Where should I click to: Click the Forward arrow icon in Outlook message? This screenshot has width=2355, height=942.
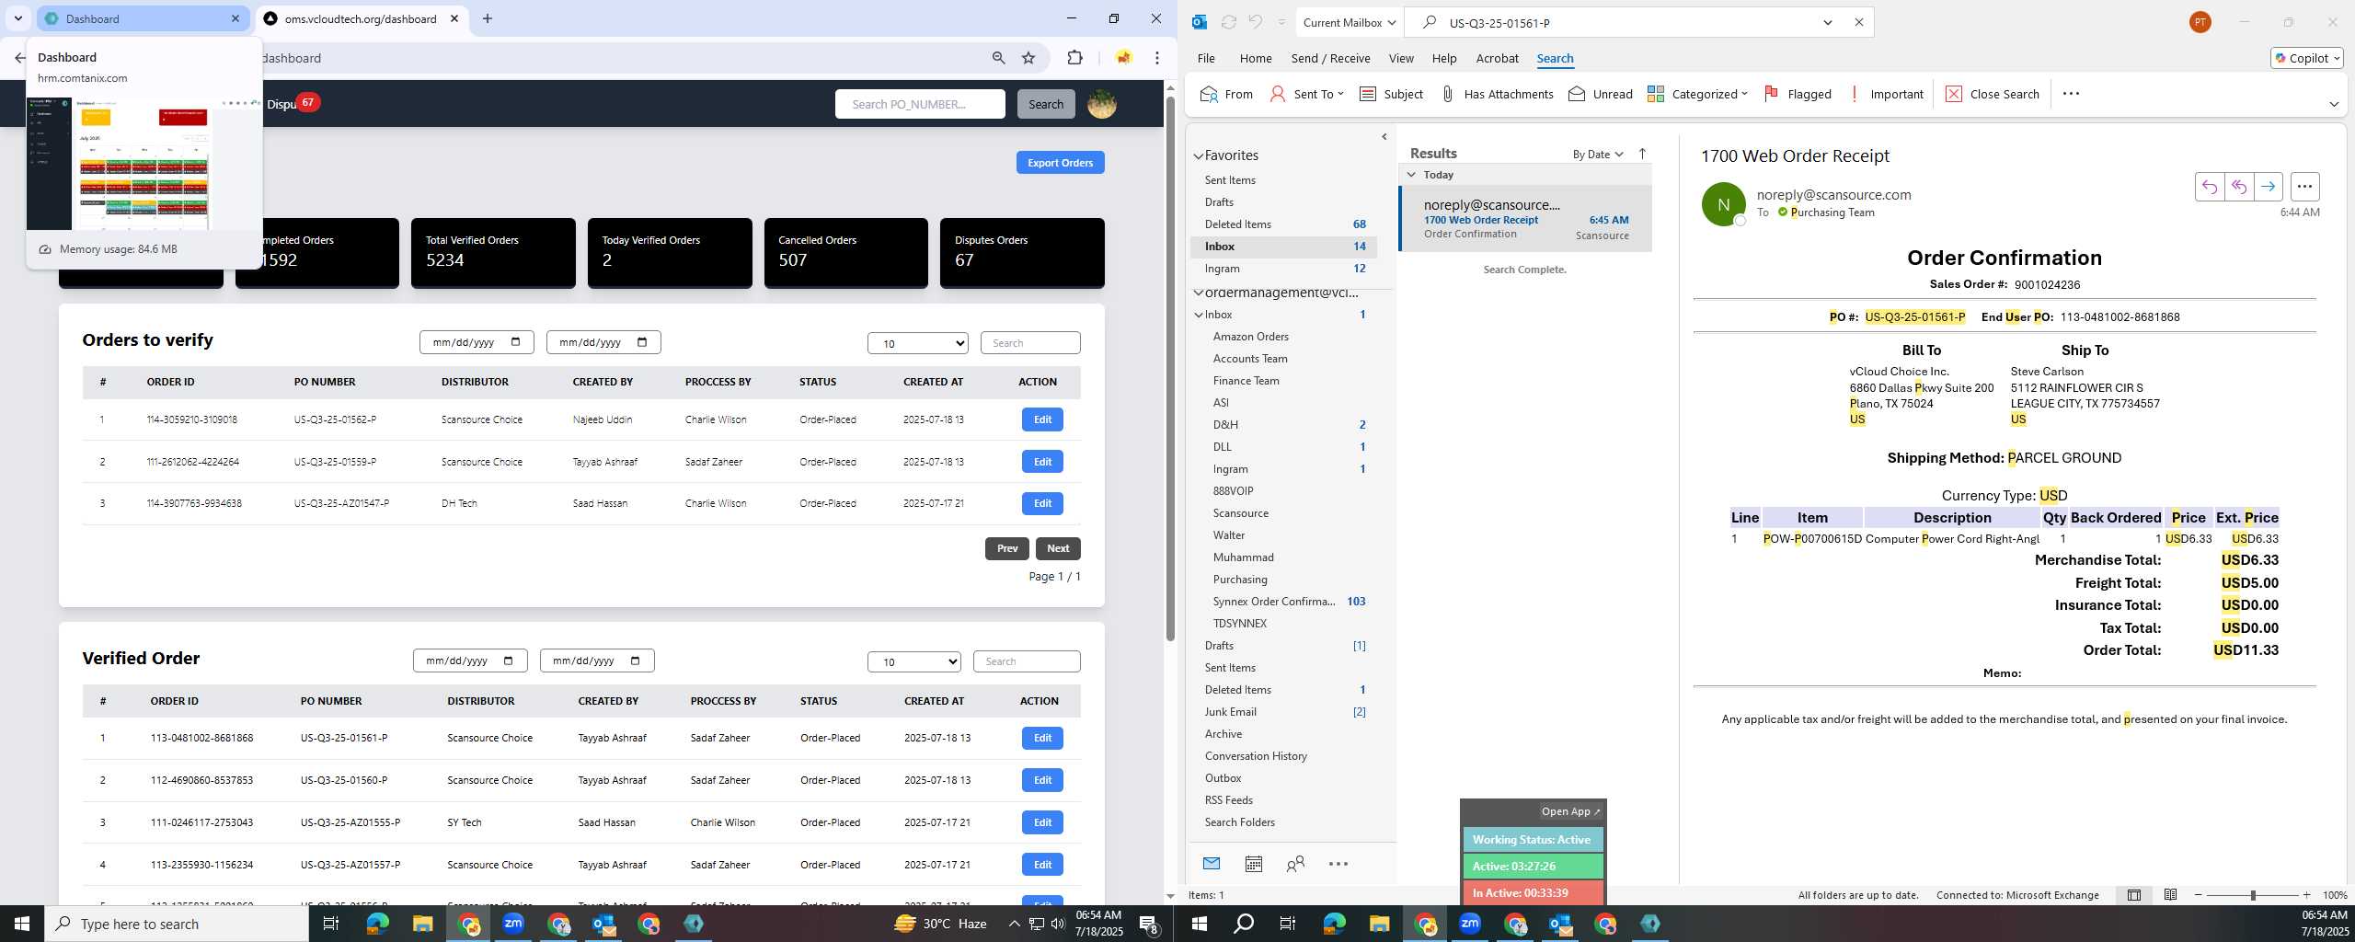pos(2268,187)
